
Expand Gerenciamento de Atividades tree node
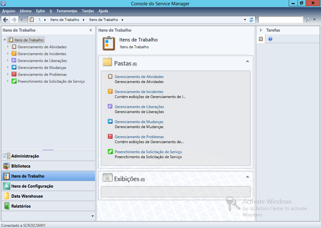click(8, 47)
